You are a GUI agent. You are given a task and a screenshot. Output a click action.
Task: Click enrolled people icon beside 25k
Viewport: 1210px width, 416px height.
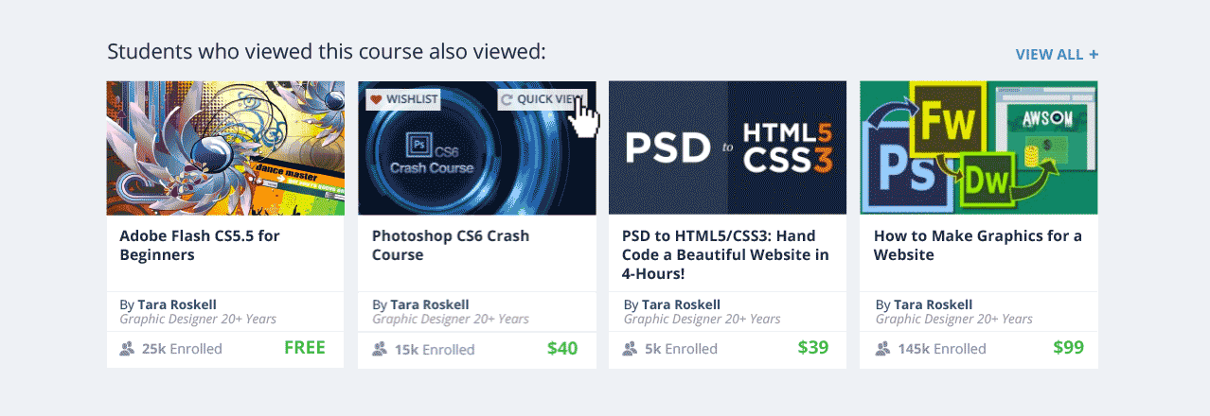coord(128,349)
